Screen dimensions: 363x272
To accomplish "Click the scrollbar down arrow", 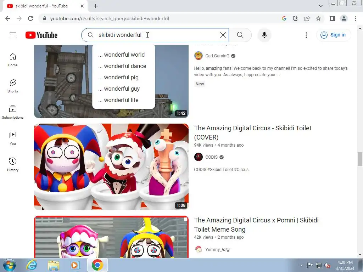I will (360, 255).
